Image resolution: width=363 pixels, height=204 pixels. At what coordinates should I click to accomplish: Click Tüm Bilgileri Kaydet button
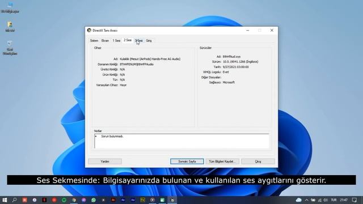222,161
